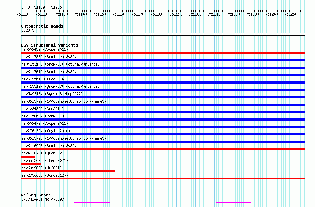Screen dimensions: 315x207
Task: Click the pink ERICH1-AS1 gene line
Action: click(163, 203)
